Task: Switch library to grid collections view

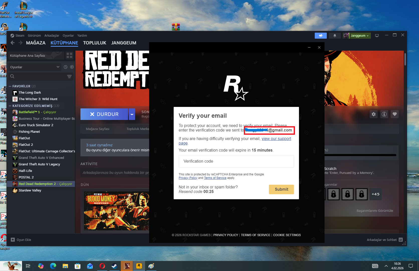Action: pos(69,55)
